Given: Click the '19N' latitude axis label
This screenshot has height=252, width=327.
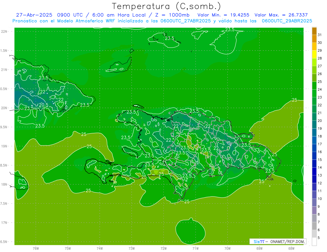Looking at the screenshot, I should 4,146.
